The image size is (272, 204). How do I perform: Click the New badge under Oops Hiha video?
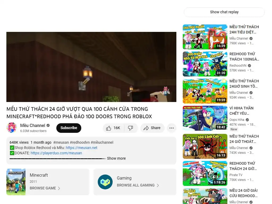click(x=234, y=129)
